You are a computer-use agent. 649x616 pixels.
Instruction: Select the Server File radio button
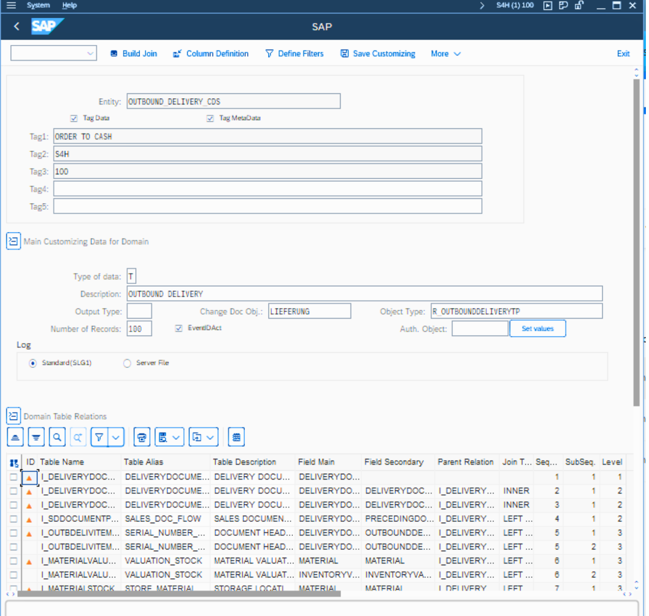point(127,363)
